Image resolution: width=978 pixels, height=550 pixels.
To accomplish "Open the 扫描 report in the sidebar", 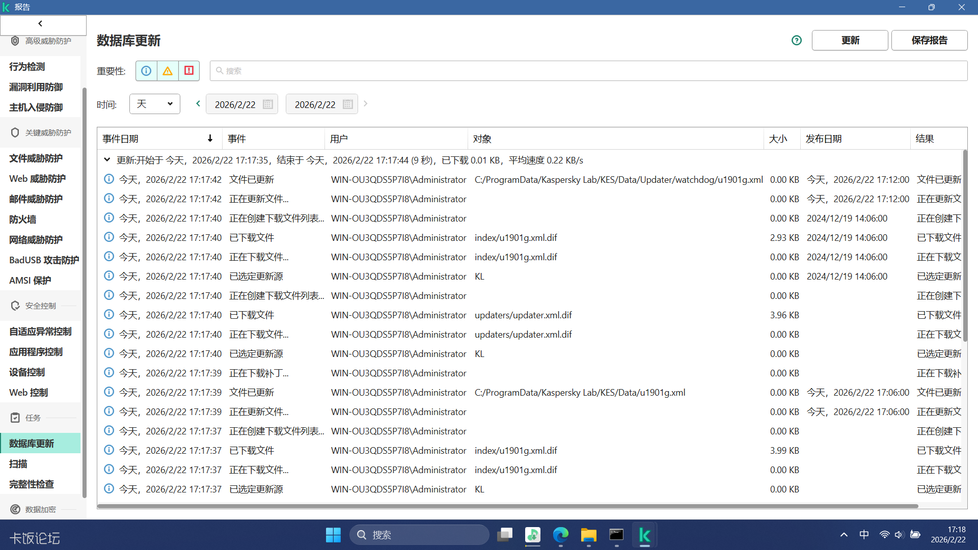I will pos(18,464).
